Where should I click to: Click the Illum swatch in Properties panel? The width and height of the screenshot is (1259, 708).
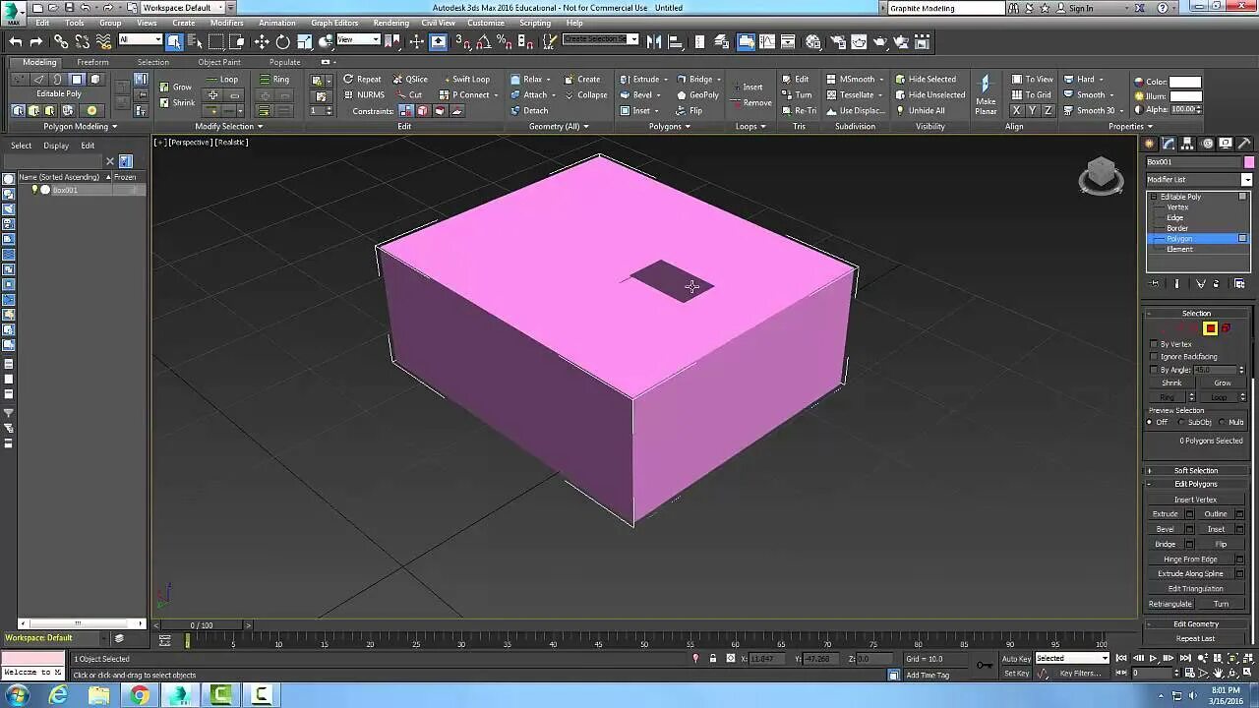pos(1185,96)
